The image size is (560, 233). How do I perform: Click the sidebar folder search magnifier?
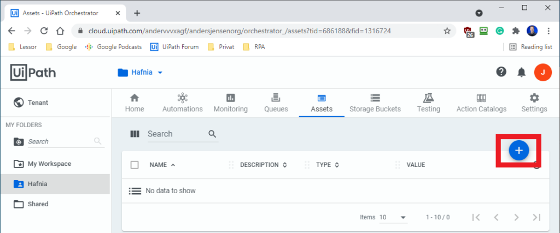[97, 141]
